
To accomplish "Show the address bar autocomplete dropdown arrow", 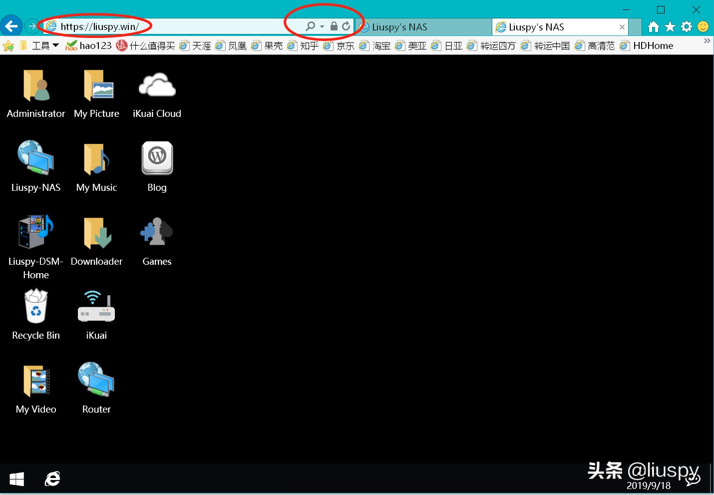I will click(x=322, y=26).
